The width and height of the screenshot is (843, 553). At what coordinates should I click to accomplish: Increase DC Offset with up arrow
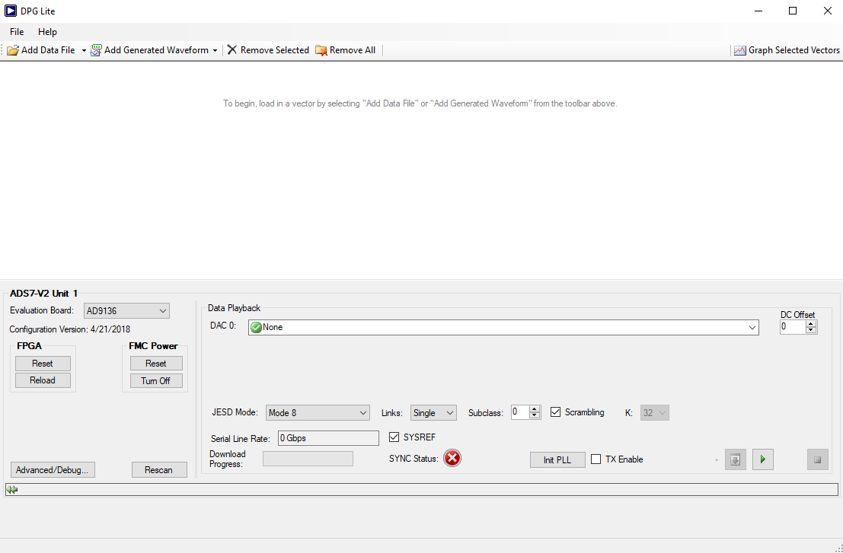click(811, 324)
